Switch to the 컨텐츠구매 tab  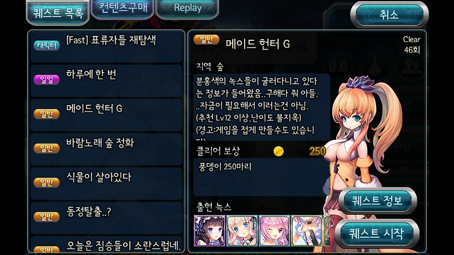(x=122, y=8)
